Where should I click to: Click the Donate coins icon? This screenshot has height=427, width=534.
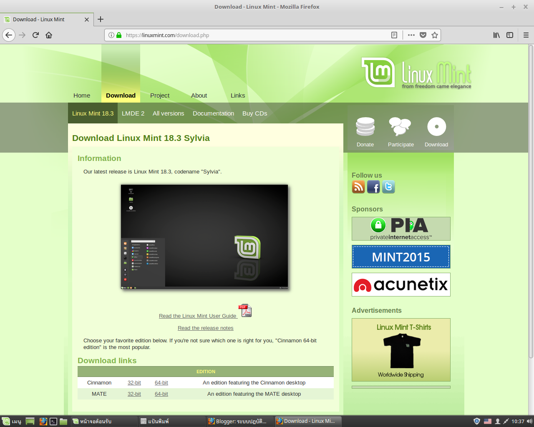365,127
